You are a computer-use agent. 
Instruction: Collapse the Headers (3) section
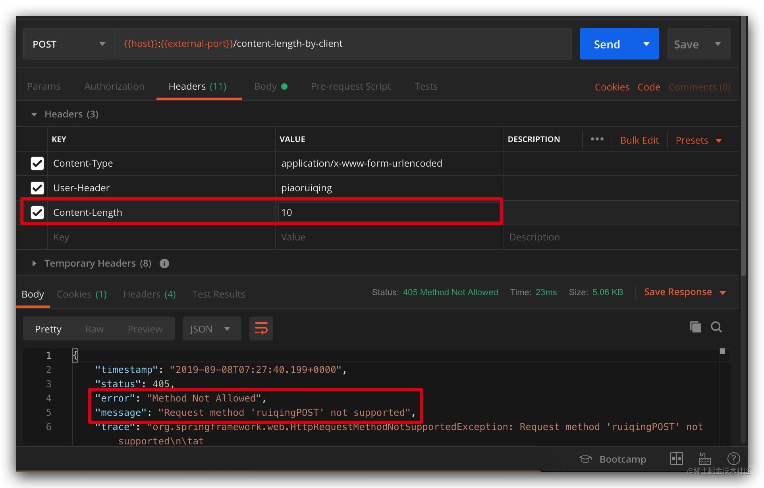pyautogui.click(x=34, y=114)
